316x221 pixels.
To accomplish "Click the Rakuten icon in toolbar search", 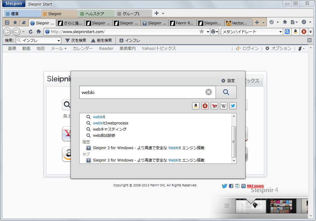I will point(304,32).
